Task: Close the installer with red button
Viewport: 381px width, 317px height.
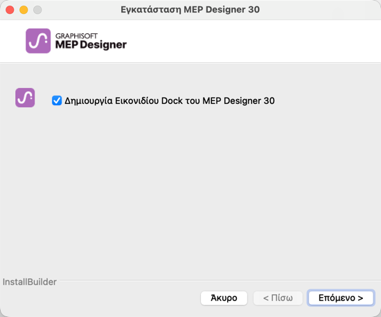Action: coord(10,10)
